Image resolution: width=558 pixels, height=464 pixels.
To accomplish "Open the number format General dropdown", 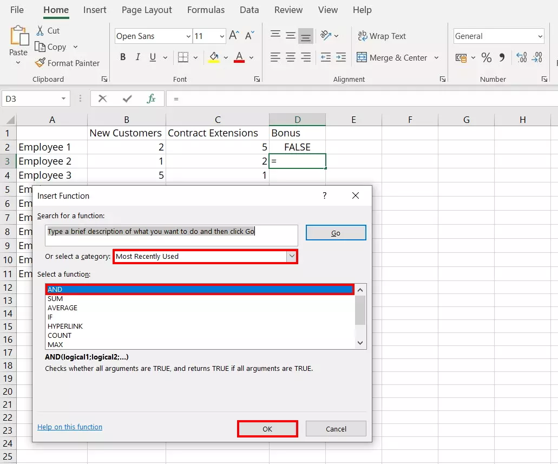I will coord(540,36).
